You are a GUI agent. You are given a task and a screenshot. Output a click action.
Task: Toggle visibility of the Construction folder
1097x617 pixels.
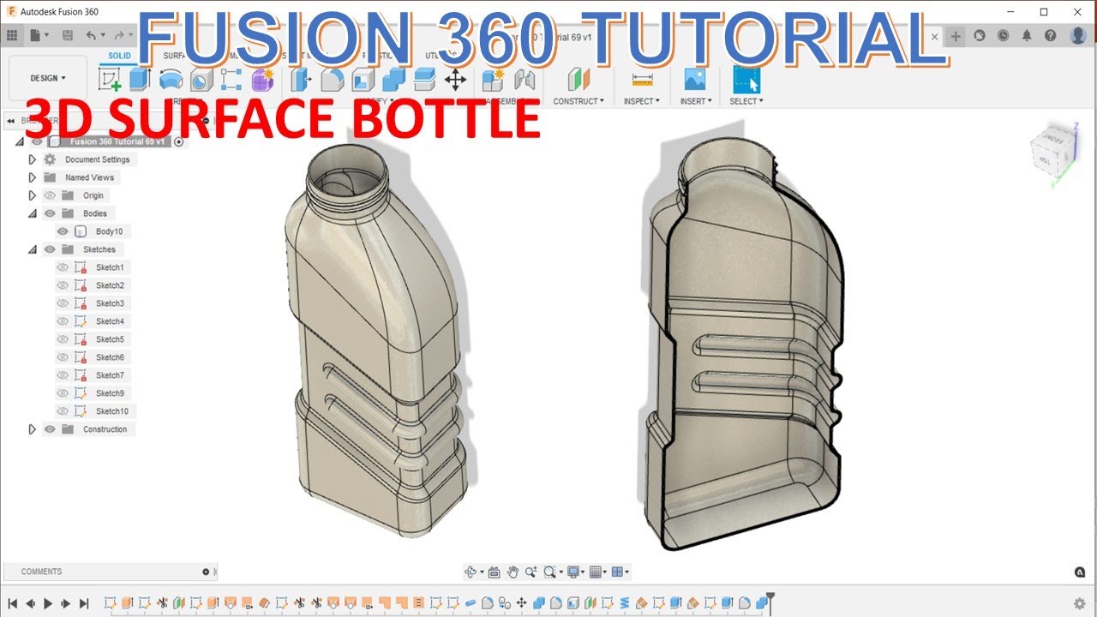coord(50,429)
